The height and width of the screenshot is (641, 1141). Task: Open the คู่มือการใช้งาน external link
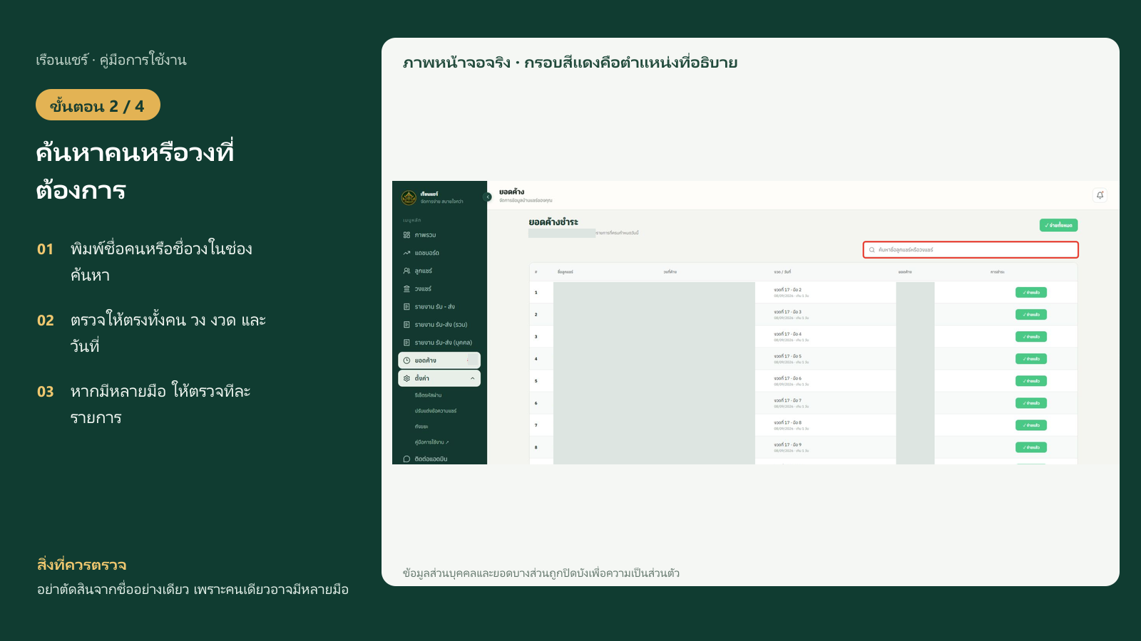tap(431, 442)
